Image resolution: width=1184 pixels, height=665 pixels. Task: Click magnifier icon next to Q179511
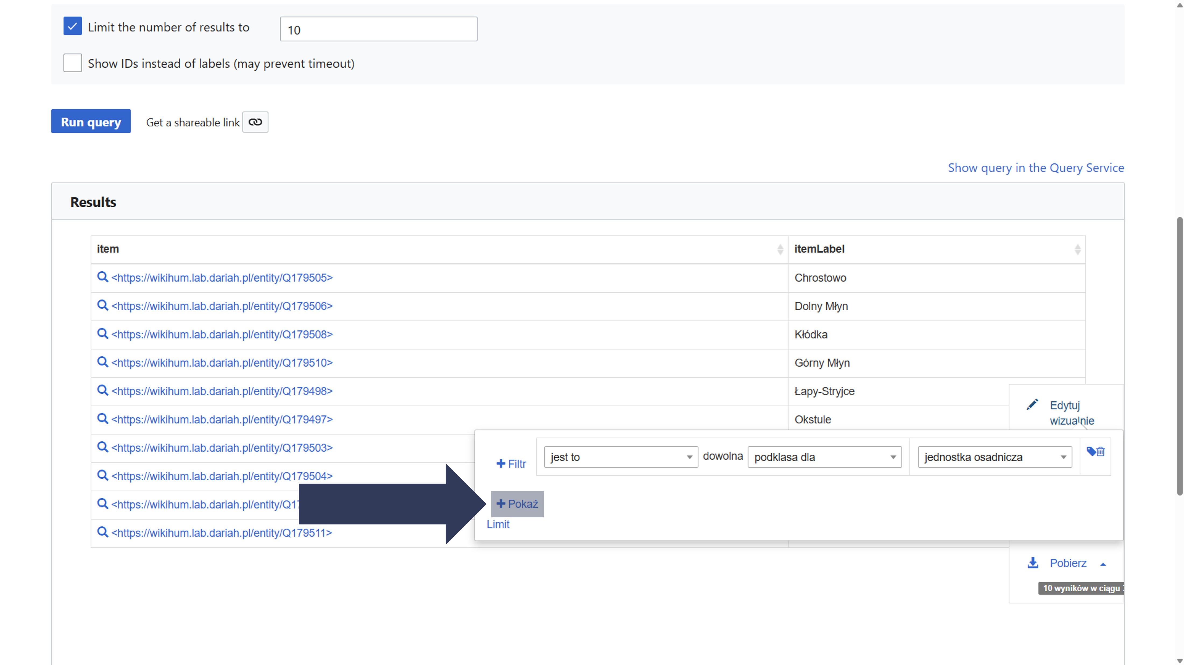point(103,532)
